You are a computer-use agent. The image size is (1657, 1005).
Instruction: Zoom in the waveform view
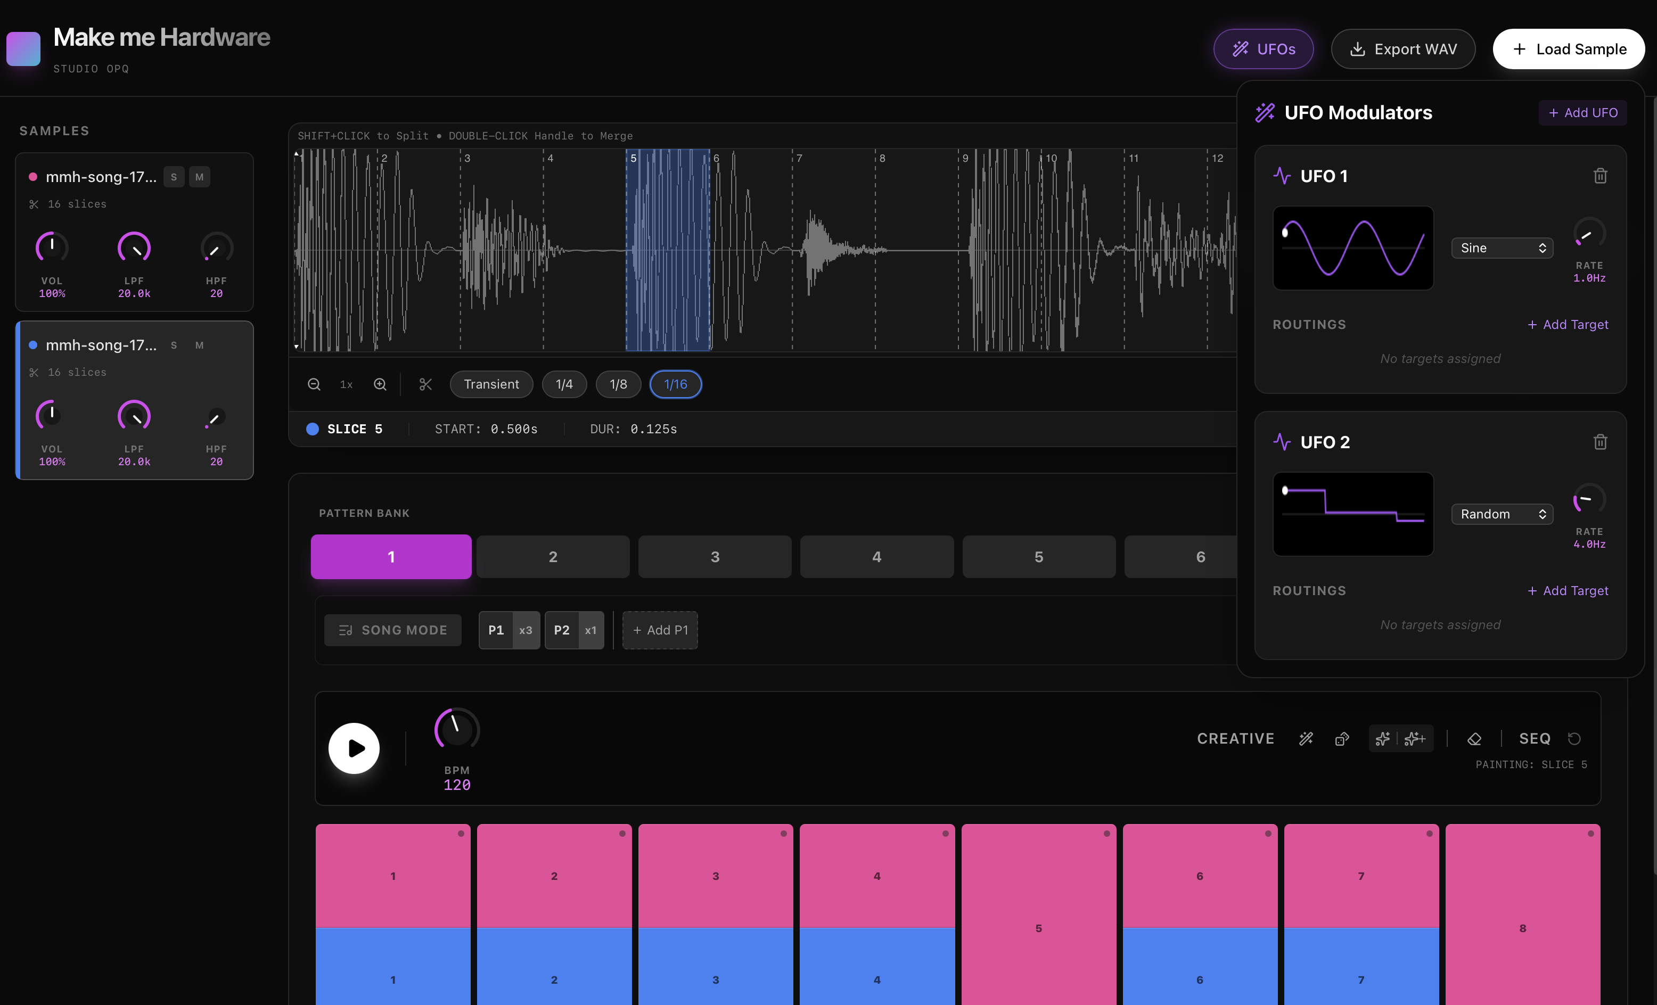380,384
